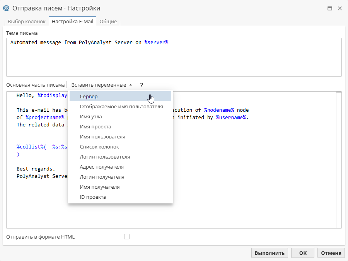Screen dimensions: 348x261
Task: Insert 'ID проекта' variable
Action: (120, 197)
